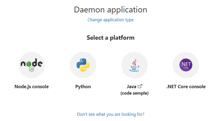Click the Select a platform heading

pos(110,38)
